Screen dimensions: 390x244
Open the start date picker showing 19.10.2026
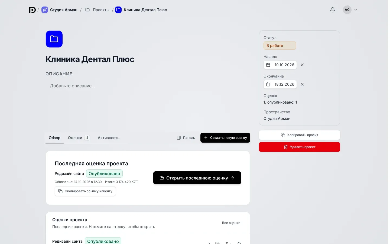click(280, 65)
